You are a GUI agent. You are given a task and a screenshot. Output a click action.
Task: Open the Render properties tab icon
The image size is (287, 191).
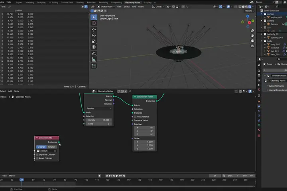tap(259, 70)
